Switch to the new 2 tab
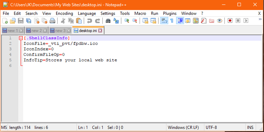The height and width of the screenshot is (132, 264). coord(36,31)
